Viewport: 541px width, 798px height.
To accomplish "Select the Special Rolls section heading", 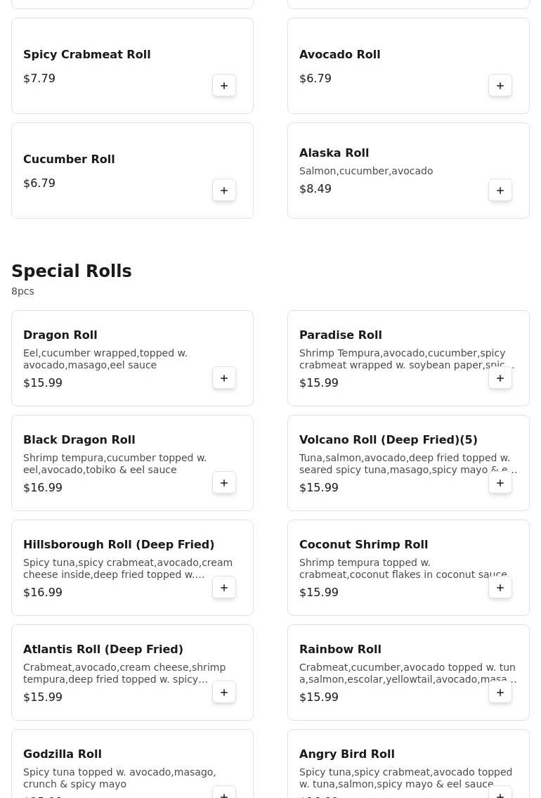I will coord(72,271).
